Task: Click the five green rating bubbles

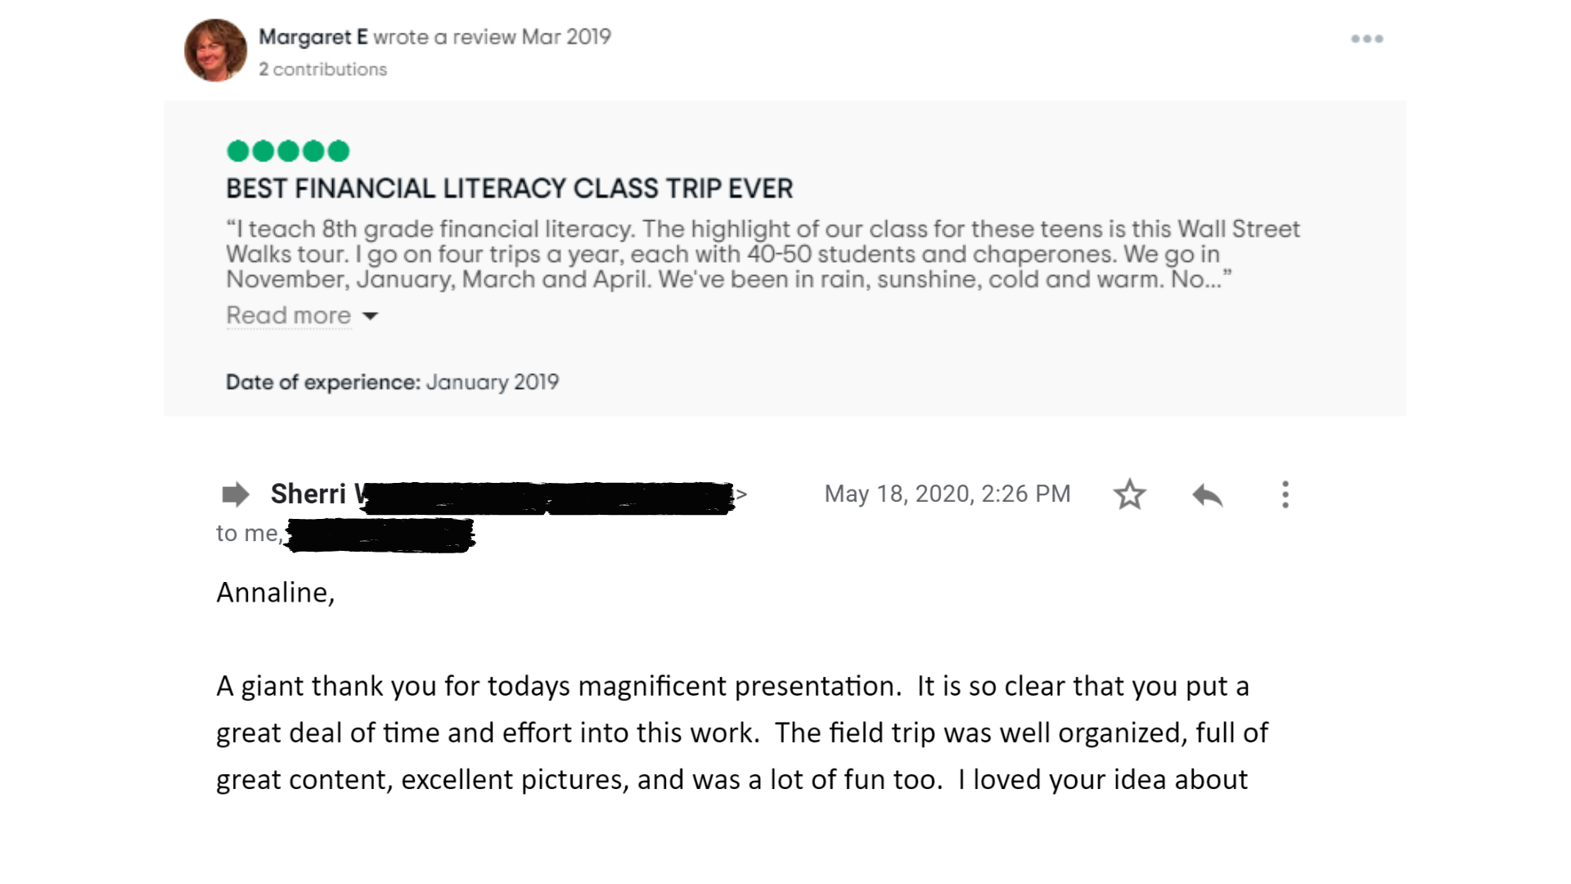Action: pos(288,151)
